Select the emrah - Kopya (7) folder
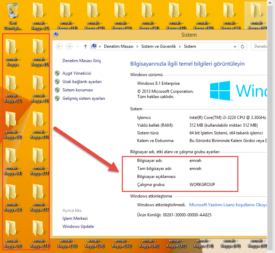 [x=40, y=16]
